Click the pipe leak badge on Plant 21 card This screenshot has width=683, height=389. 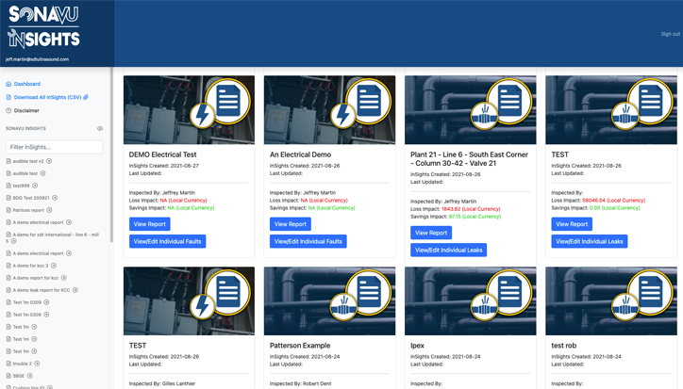coord(484,116)
